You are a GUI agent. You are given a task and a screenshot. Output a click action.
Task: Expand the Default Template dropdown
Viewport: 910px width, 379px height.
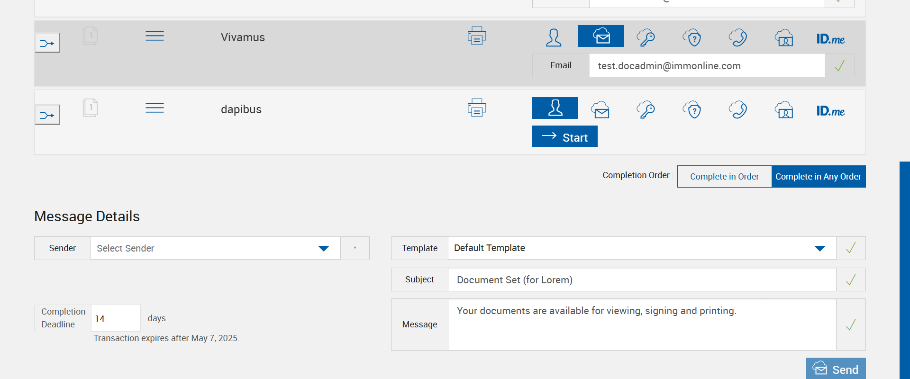point(642,248)
